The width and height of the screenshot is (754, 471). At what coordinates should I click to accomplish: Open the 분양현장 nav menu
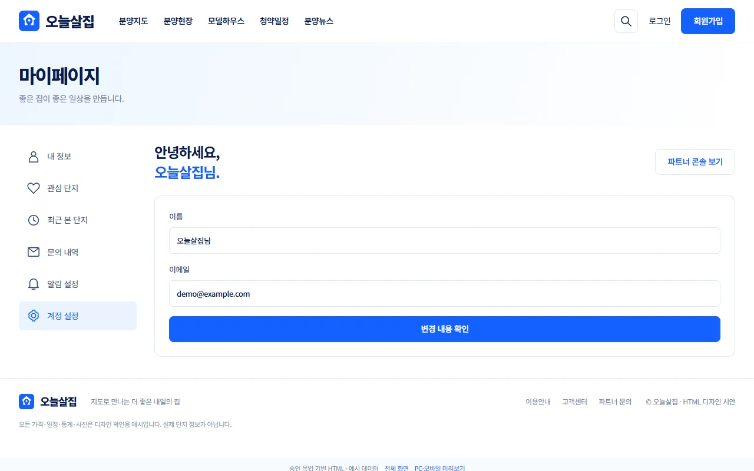178,21
